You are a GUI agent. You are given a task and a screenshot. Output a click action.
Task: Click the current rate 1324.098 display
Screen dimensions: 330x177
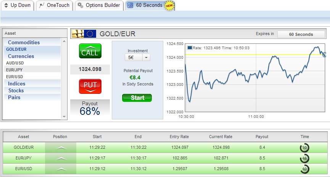[90, 69]
